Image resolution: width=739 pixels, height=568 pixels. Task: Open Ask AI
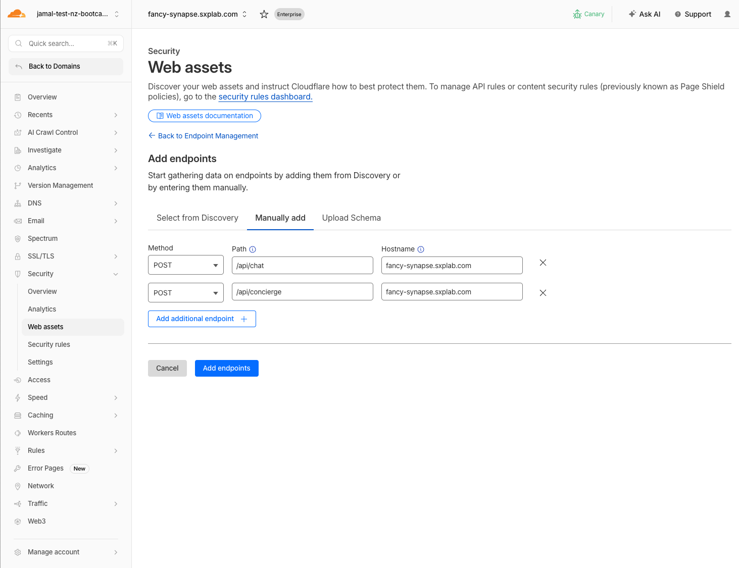(x=645, y=14)
